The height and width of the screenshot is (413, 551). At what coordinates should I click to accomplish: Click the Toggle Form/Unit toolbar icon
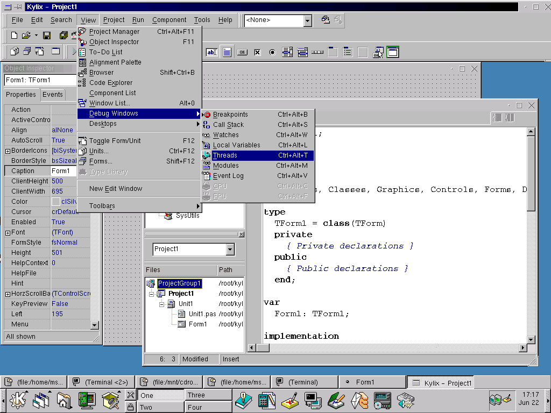39,51
